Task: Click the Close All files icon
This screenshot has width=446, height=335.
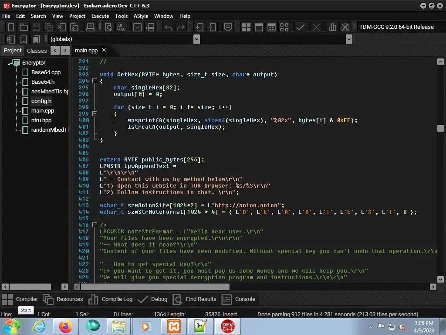Action: (x=74, y=27)
